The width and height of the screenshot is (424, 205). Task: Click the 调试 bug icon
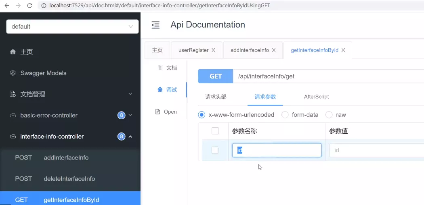[x=160, y=89]
